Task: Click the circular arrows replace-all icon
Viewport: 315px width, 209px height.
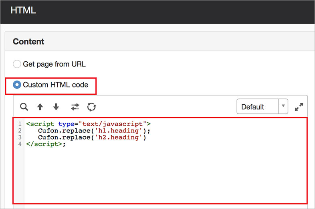Action: [x=92, y=107]
